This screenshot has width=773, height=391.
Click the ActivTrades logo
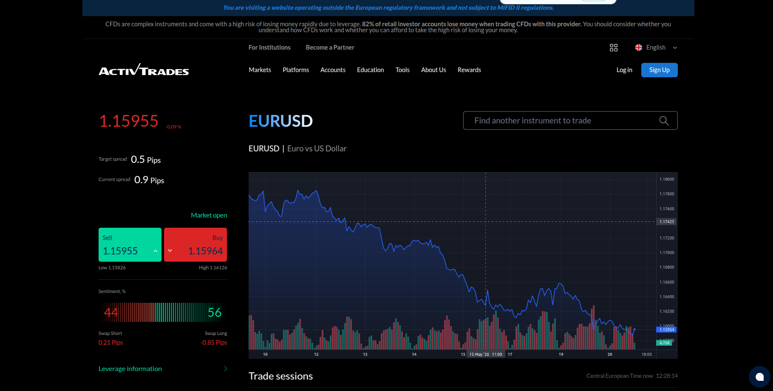(x=144, y=70)
